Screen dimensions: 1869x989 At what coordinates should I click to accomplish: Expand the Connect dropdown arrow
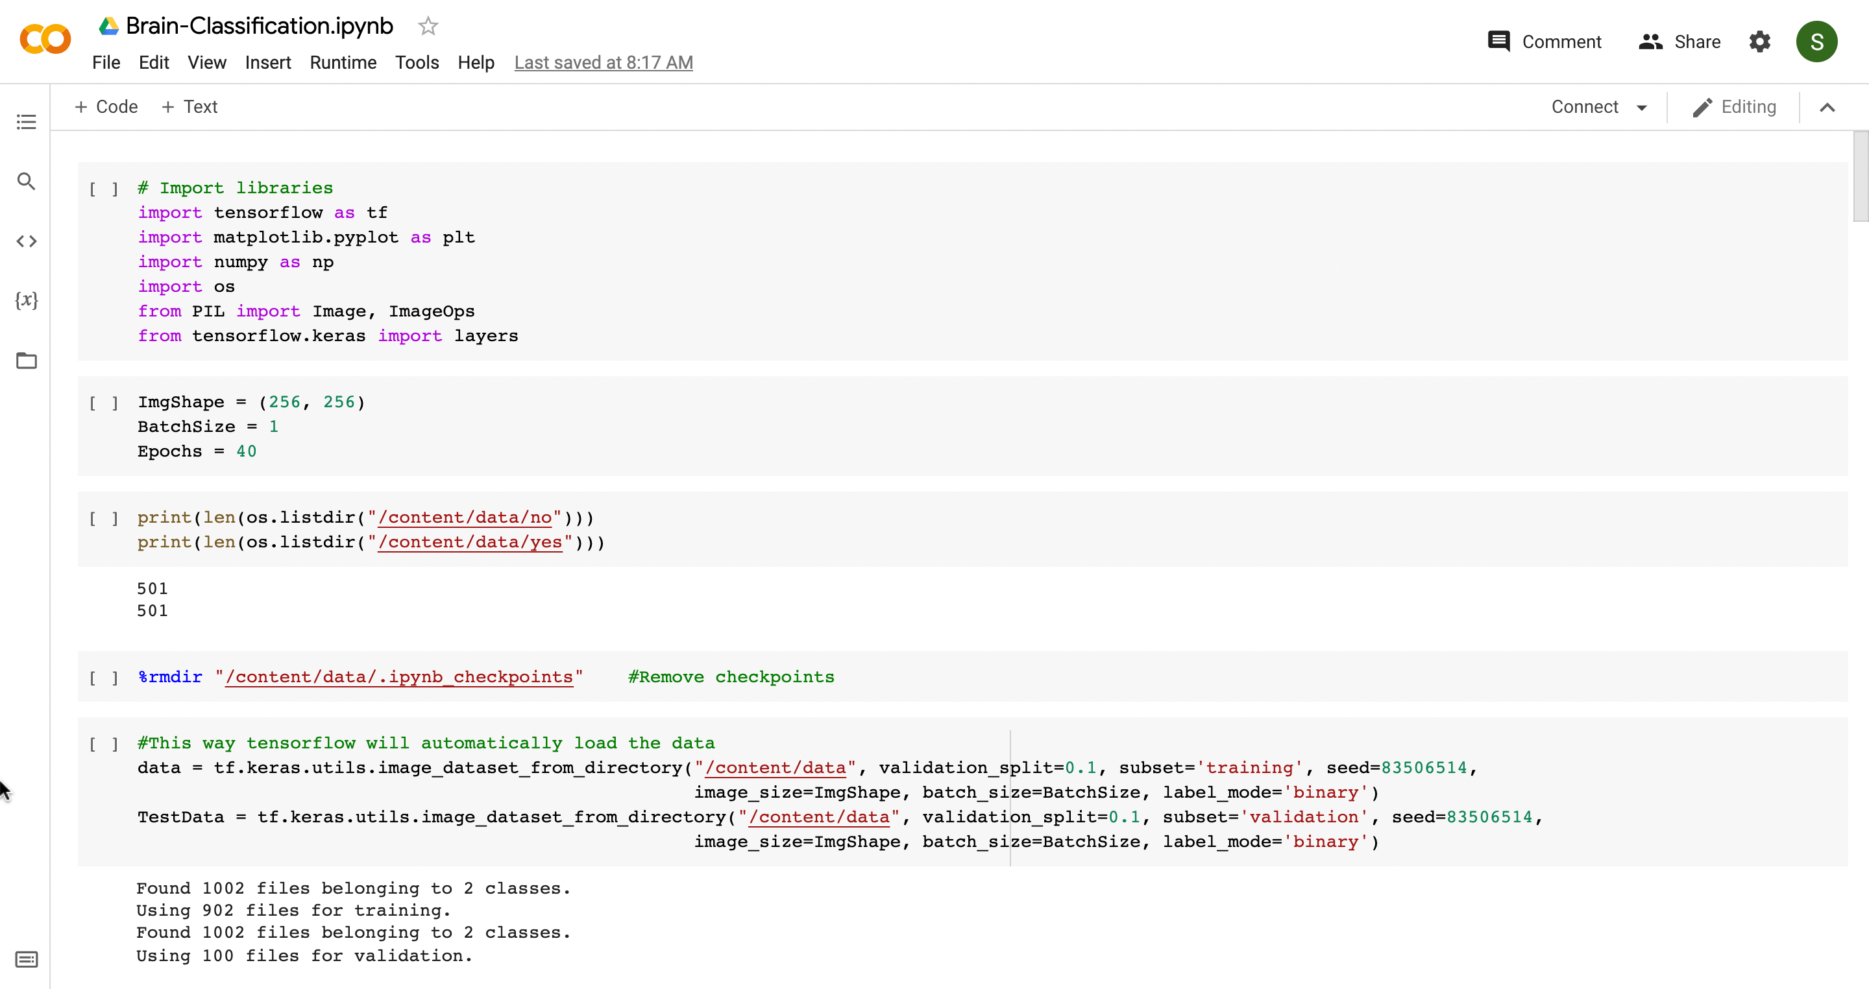[1642, 107]
